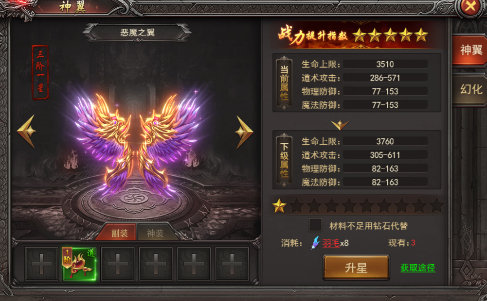Enable 材料不足用钻石代替 checkbox
The width and height of the screenshot is (487, 301).
pyautogui.click(x=315, y=225)
